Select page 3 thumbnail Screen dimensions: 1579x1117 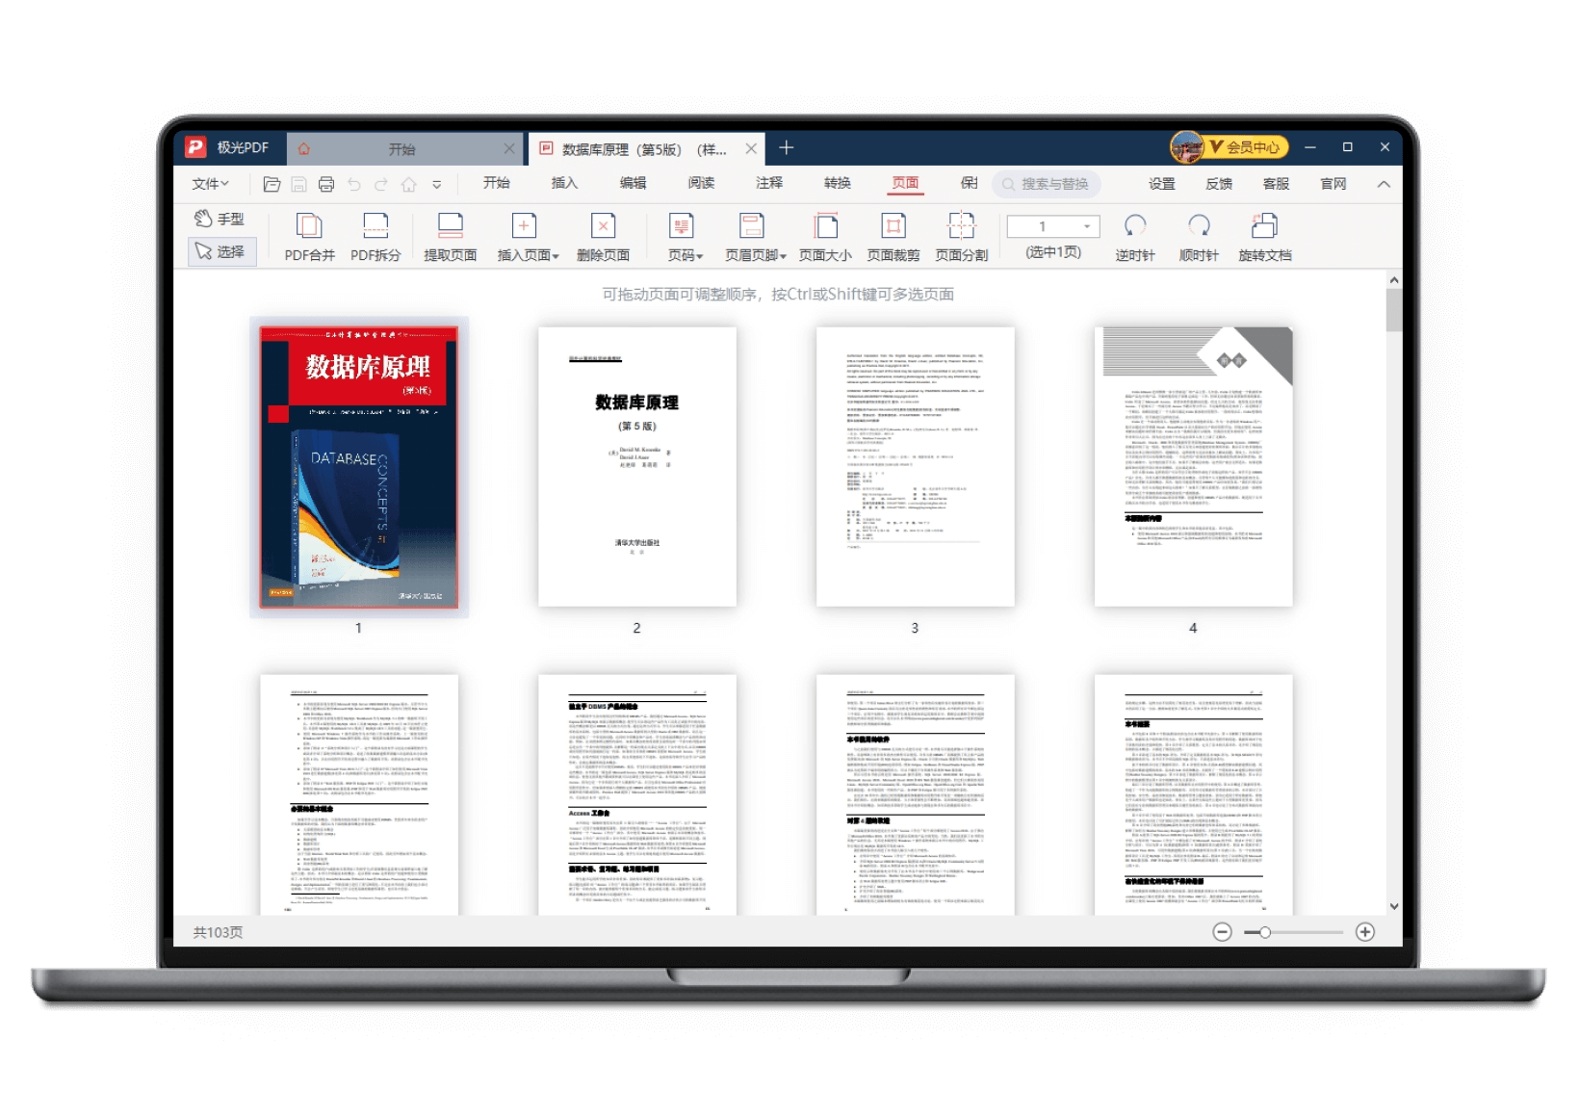pyautogui.click(x=915, y=467)
